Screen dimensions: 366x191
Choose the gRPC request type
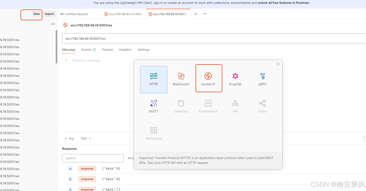tap(263, 80)
